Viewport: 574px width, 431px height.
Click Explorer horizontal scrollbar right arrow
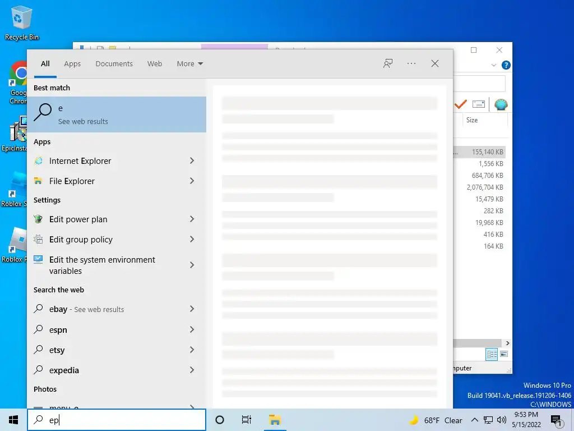pos(507,343)
